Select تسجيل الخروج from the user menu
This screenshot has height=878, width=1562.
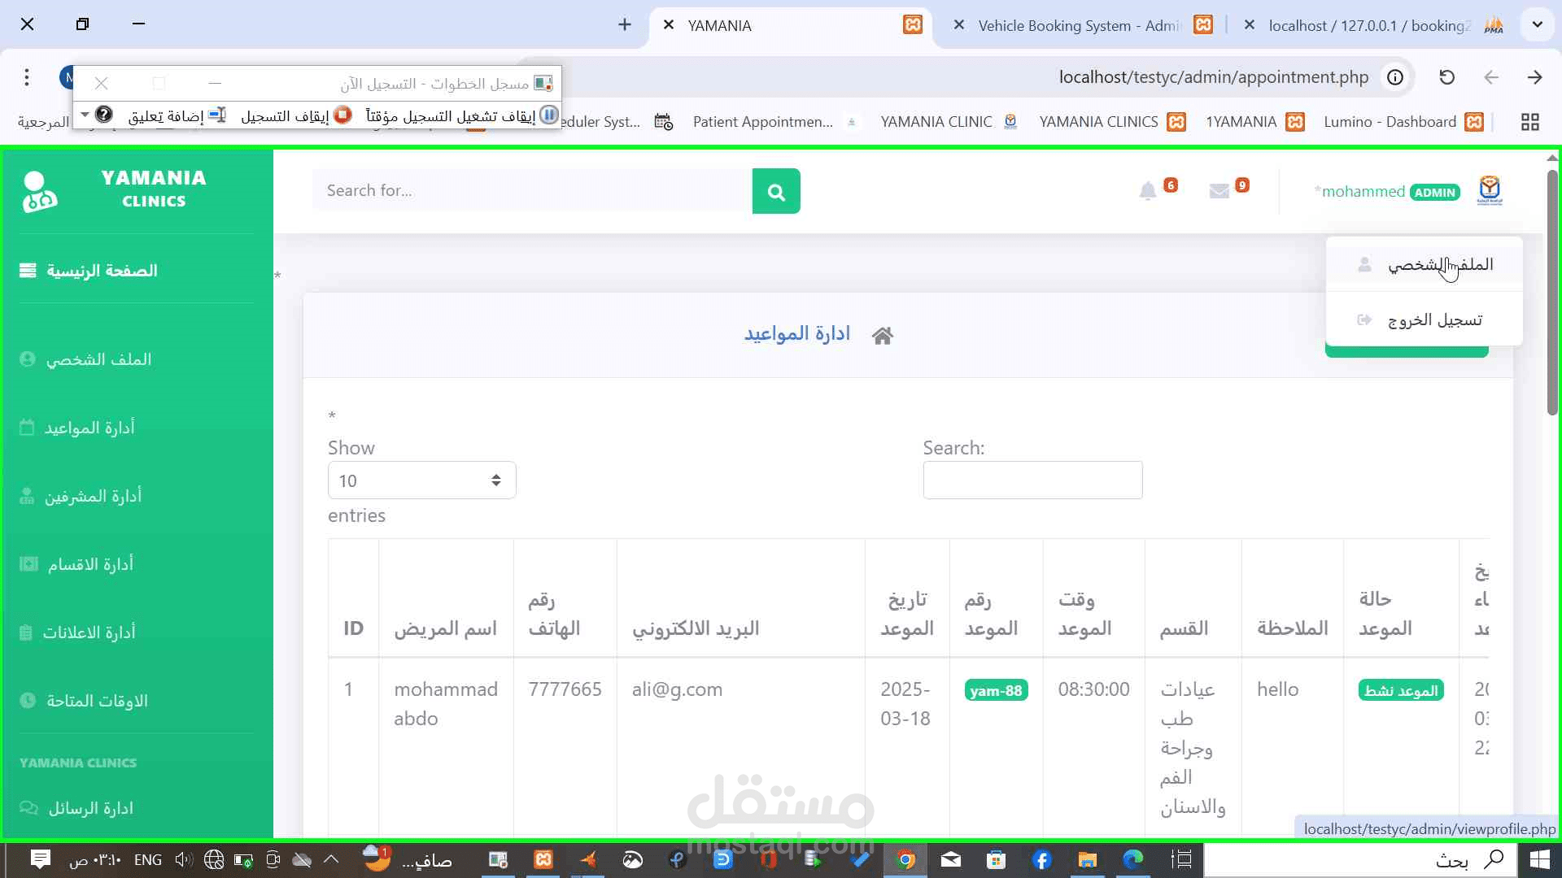click(x=1434, y=320)
